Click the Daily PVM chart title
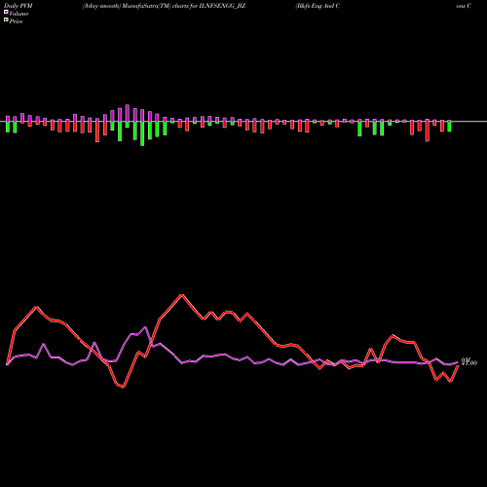The height and width of the screenshot is (487, 487). 19,6
